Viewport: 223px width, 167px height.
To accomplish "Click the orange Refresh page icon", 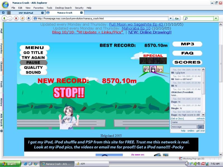I will 22,18.
